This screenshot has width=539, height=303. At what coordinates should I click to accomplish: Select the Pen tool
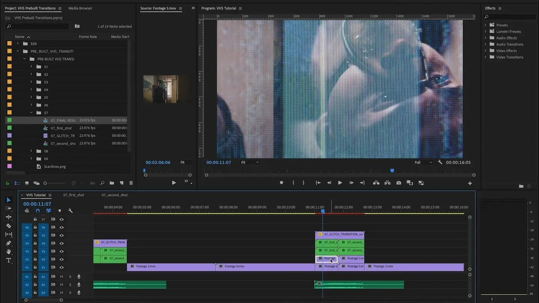[8, 243]
